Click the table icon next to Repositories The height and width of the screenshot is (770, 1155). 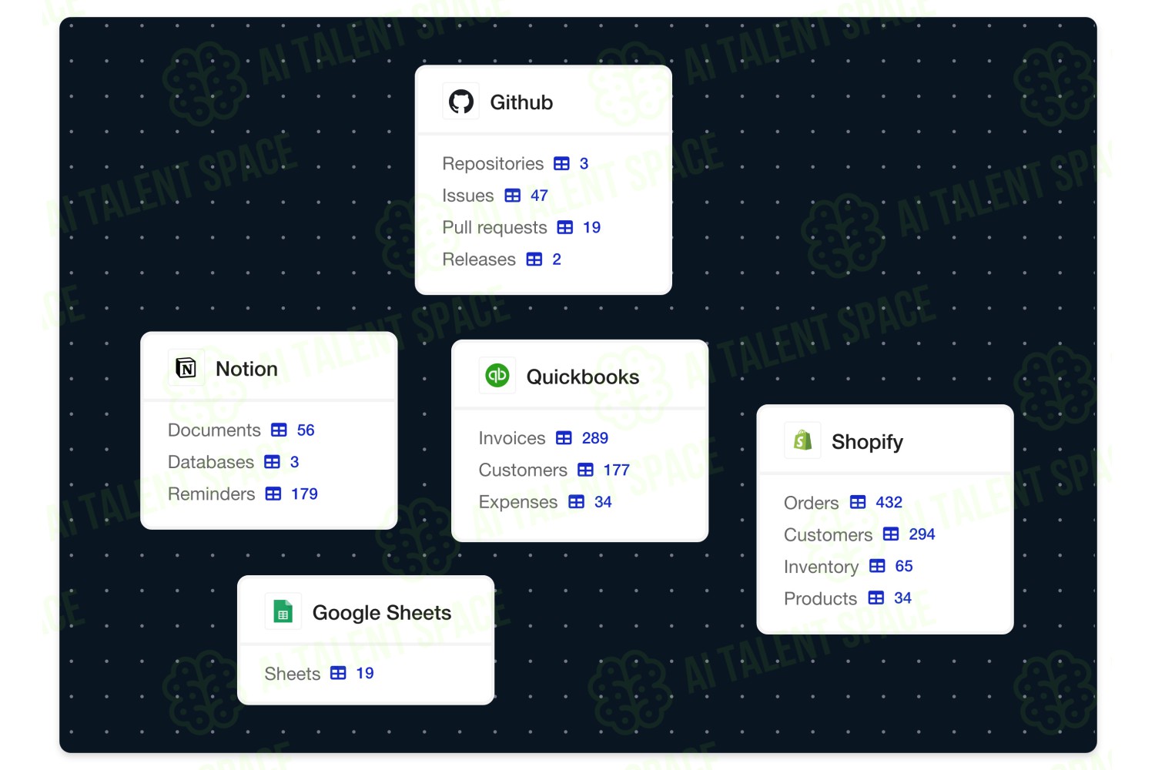[x=562, y=164]
